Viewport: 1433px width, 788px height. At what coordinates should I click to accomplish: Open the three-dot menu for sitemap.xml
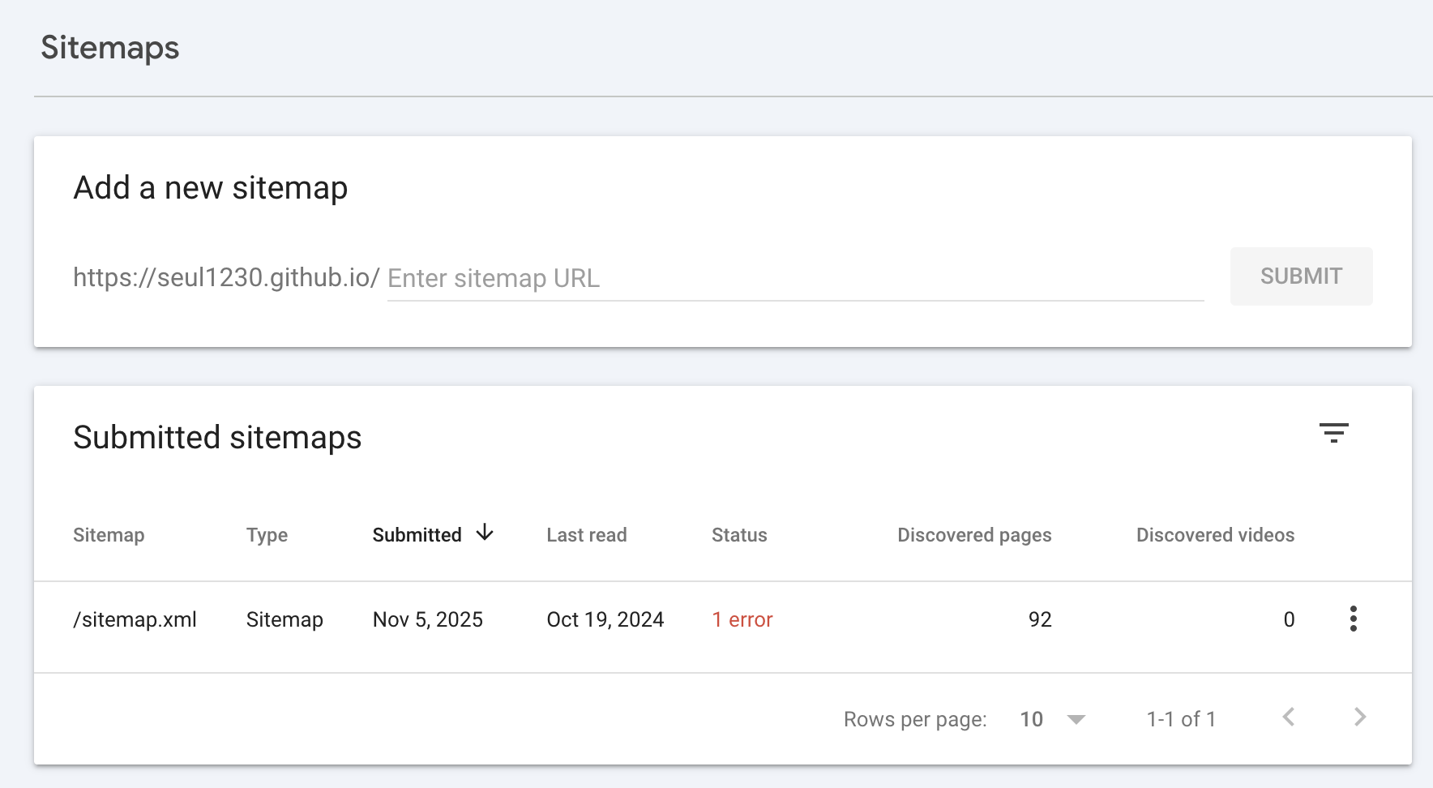[x=1353, y=619]
